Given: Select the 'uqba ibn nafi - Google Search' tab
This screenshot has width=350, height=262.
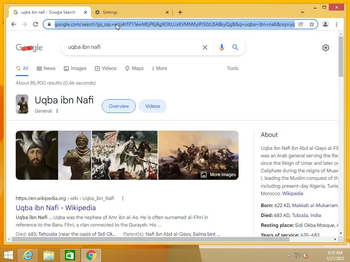Looking at the screenshot, I should pyautogui.click(x=50, y=12).
